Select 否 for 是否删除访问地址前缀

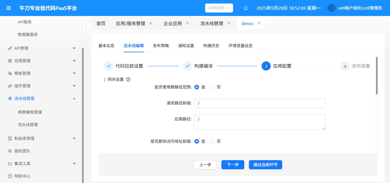point(212,141)
